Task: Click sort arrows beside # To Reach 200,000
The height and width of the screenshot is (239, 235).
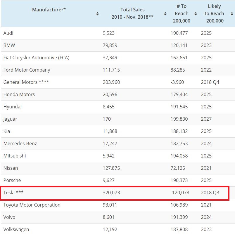Action: click(196, 14)
